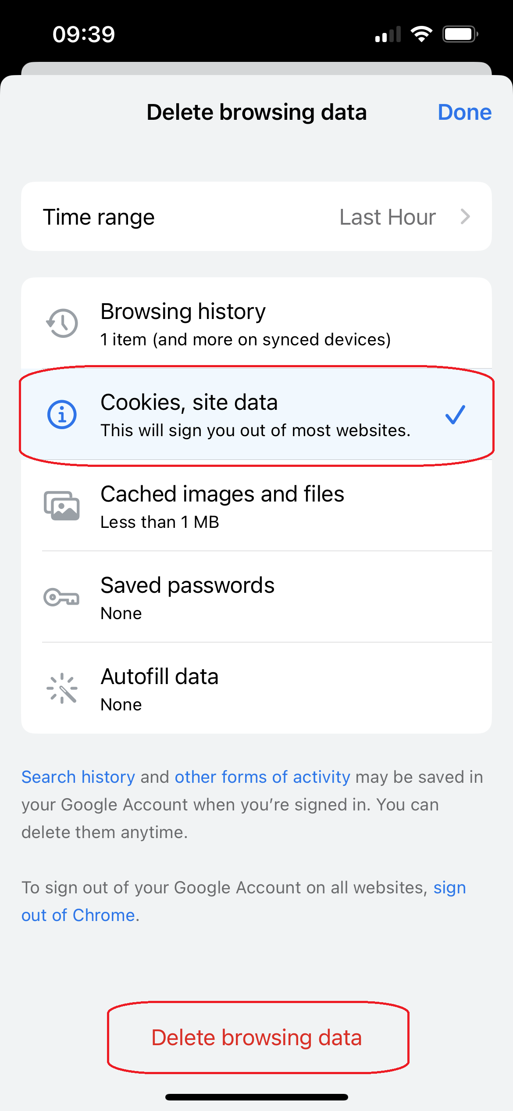
Task: Tap the Autofill data magic wand icon
Action: (x=62, y=688)
